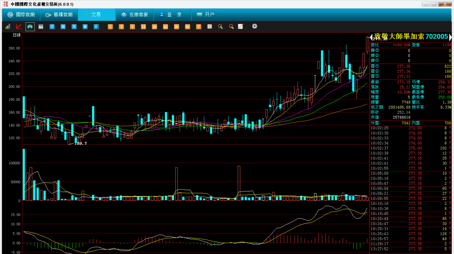Image resolution: width=454 pixels, height=254 pixels.
Task: Open the 藝購官網 tab
Action: point(59,14)
